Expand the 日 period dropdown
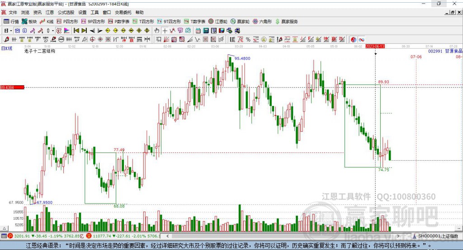 (x=11, y=31)
